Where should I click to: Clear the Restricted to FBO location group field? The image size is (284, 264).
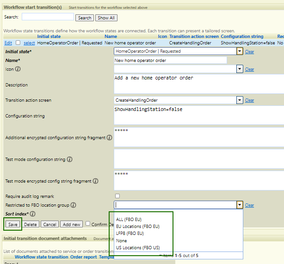pyautogui.click(x=249, y=205)
